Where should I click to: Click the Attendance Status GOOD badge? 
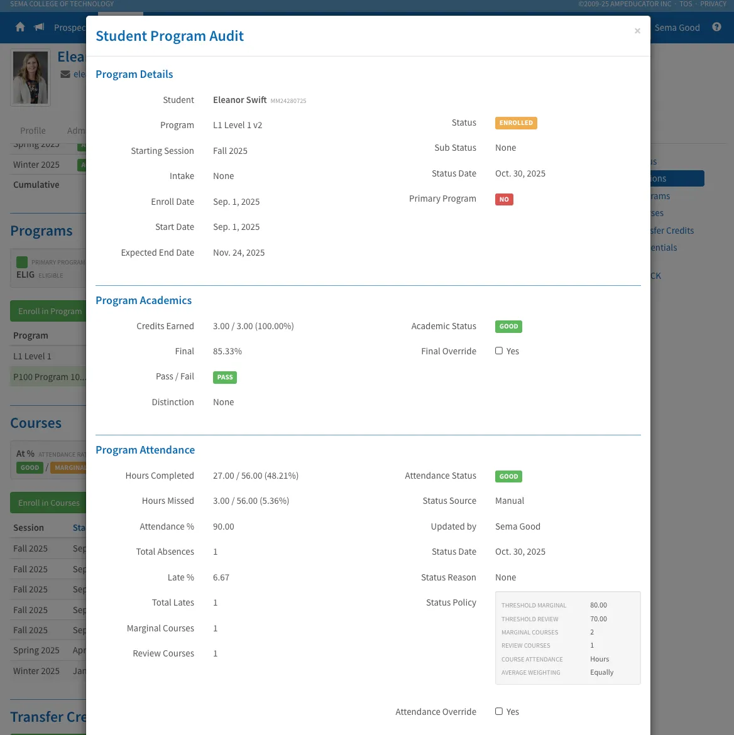point(508,476)
